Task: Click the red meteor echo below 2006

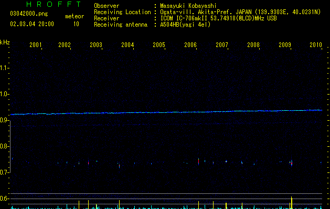Action: (198, 161)
